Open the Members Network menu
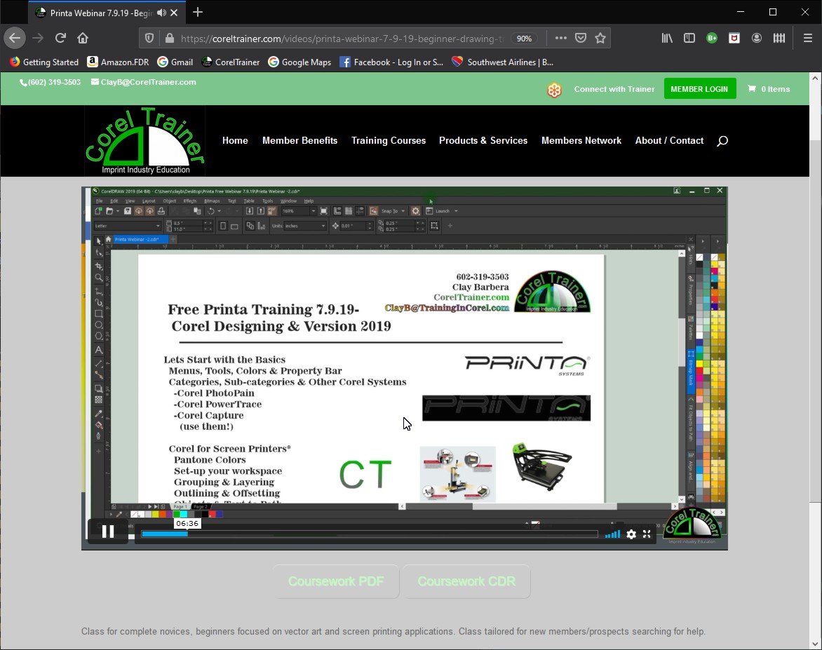 point(581,140)
